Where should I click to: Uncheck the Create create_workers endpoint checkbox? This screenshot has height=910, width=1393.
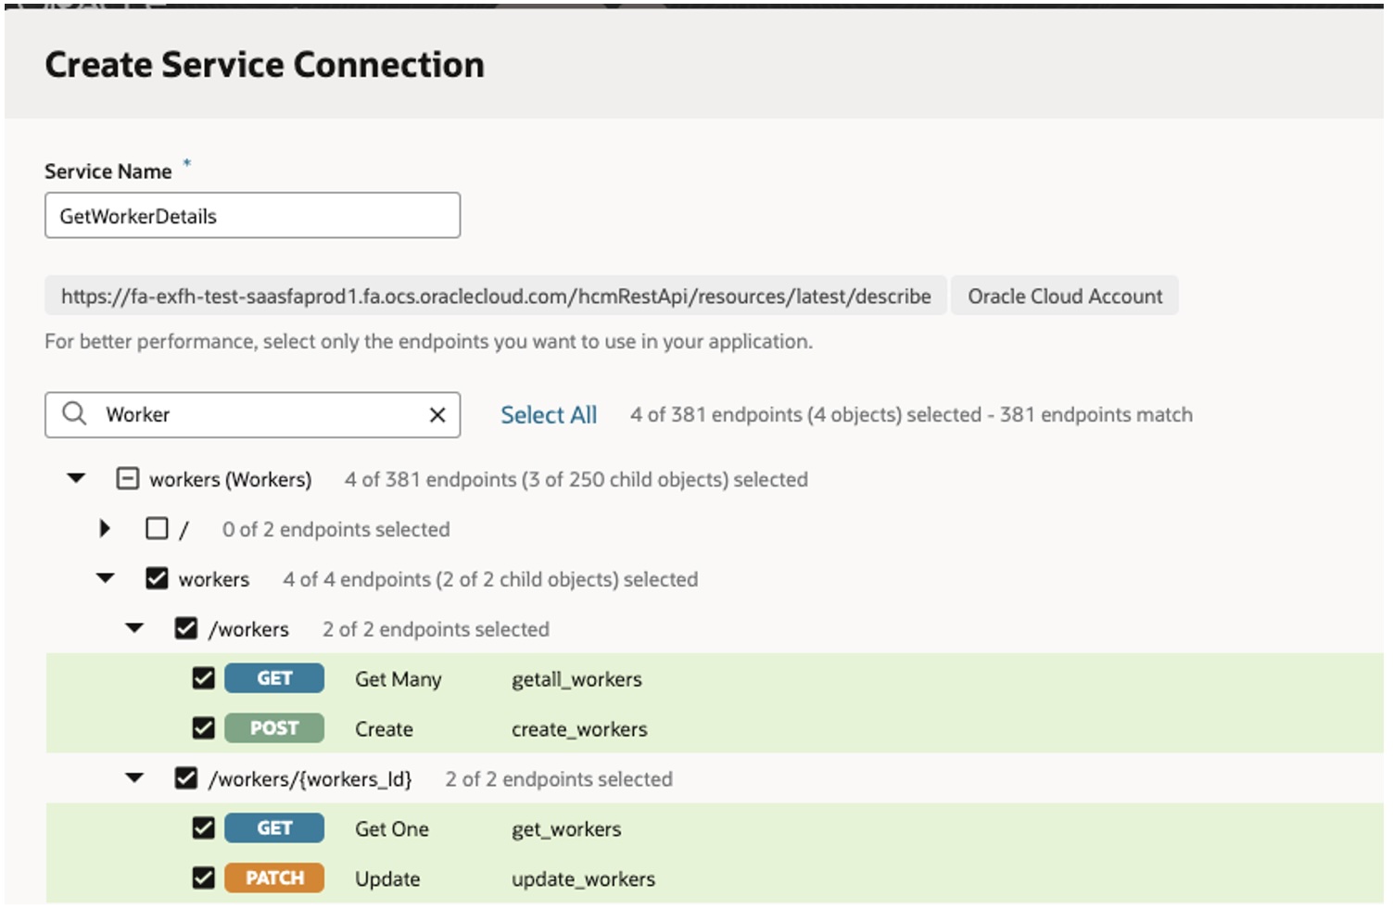203,728
